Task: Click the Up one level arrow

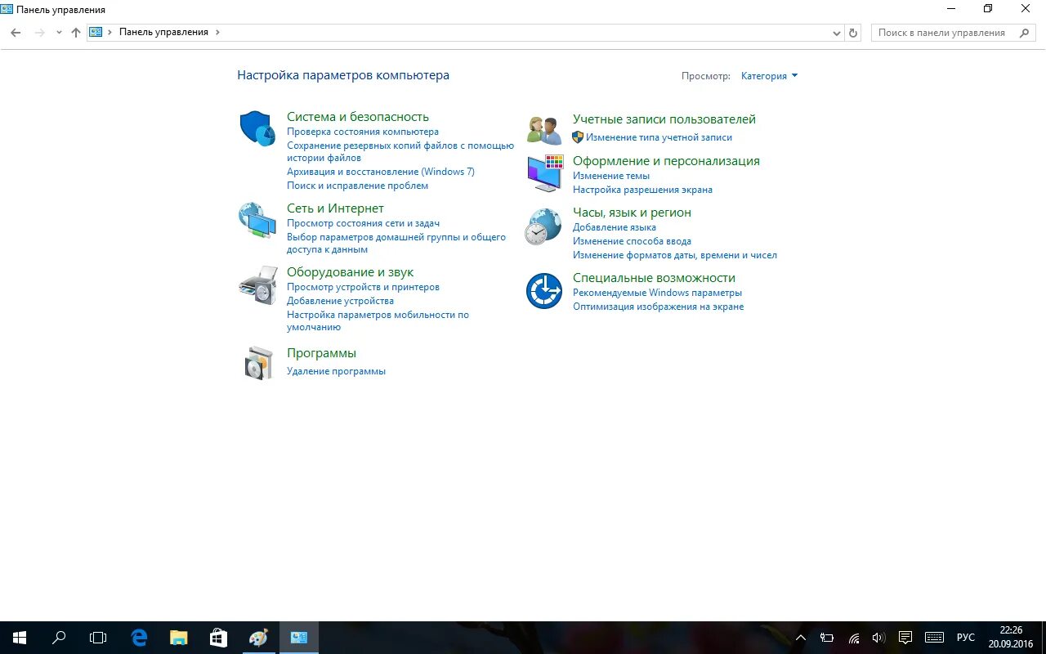Action: coord(76,33)
